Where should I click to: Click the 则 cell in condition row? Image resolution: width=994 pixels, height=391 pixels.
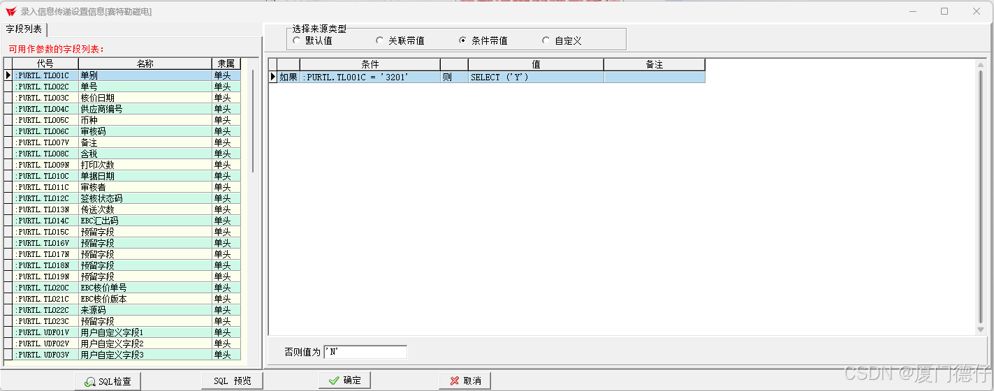point(454,77)
